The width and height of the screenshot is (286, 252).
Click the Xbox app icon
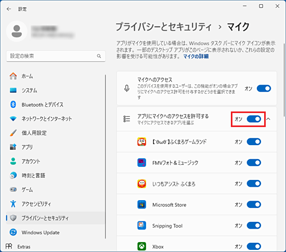141,246
